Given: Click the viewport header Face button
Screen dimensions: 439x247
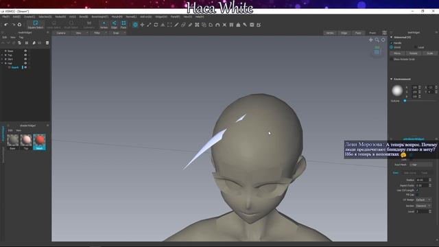Looking at the screenshot, I should [x=358, y=33].
